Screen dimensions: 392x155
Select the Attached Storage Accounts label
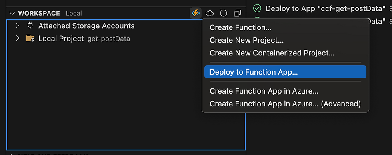pyautogui.click(x=86, y=26)
